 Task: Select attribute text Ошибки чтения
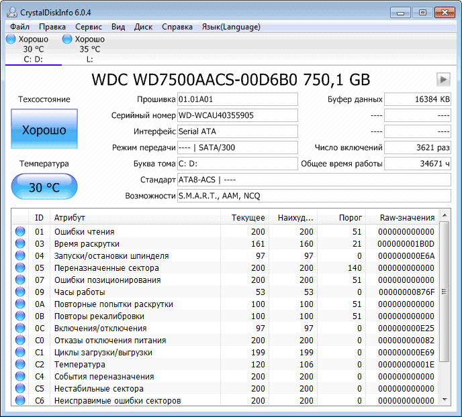pyautogui.click(x=84, y=232)
